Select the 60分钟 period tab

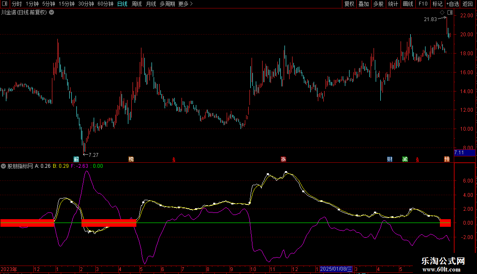[105, 4]
